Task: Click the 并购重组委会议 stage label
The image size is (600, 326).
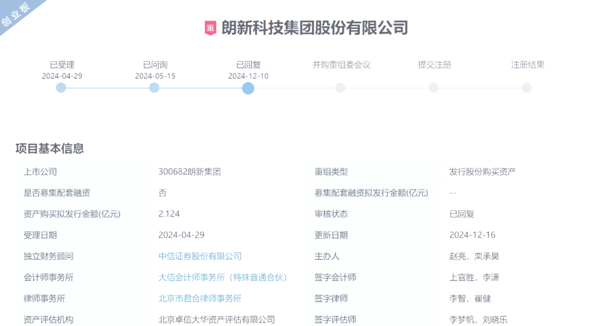Action: pyautogui.click(x=341, y=64)
